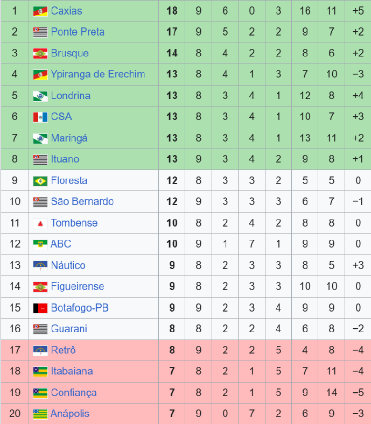Open the Confiança team link
The height and width of the screenshot is (424, 371).
pos(74,393)
